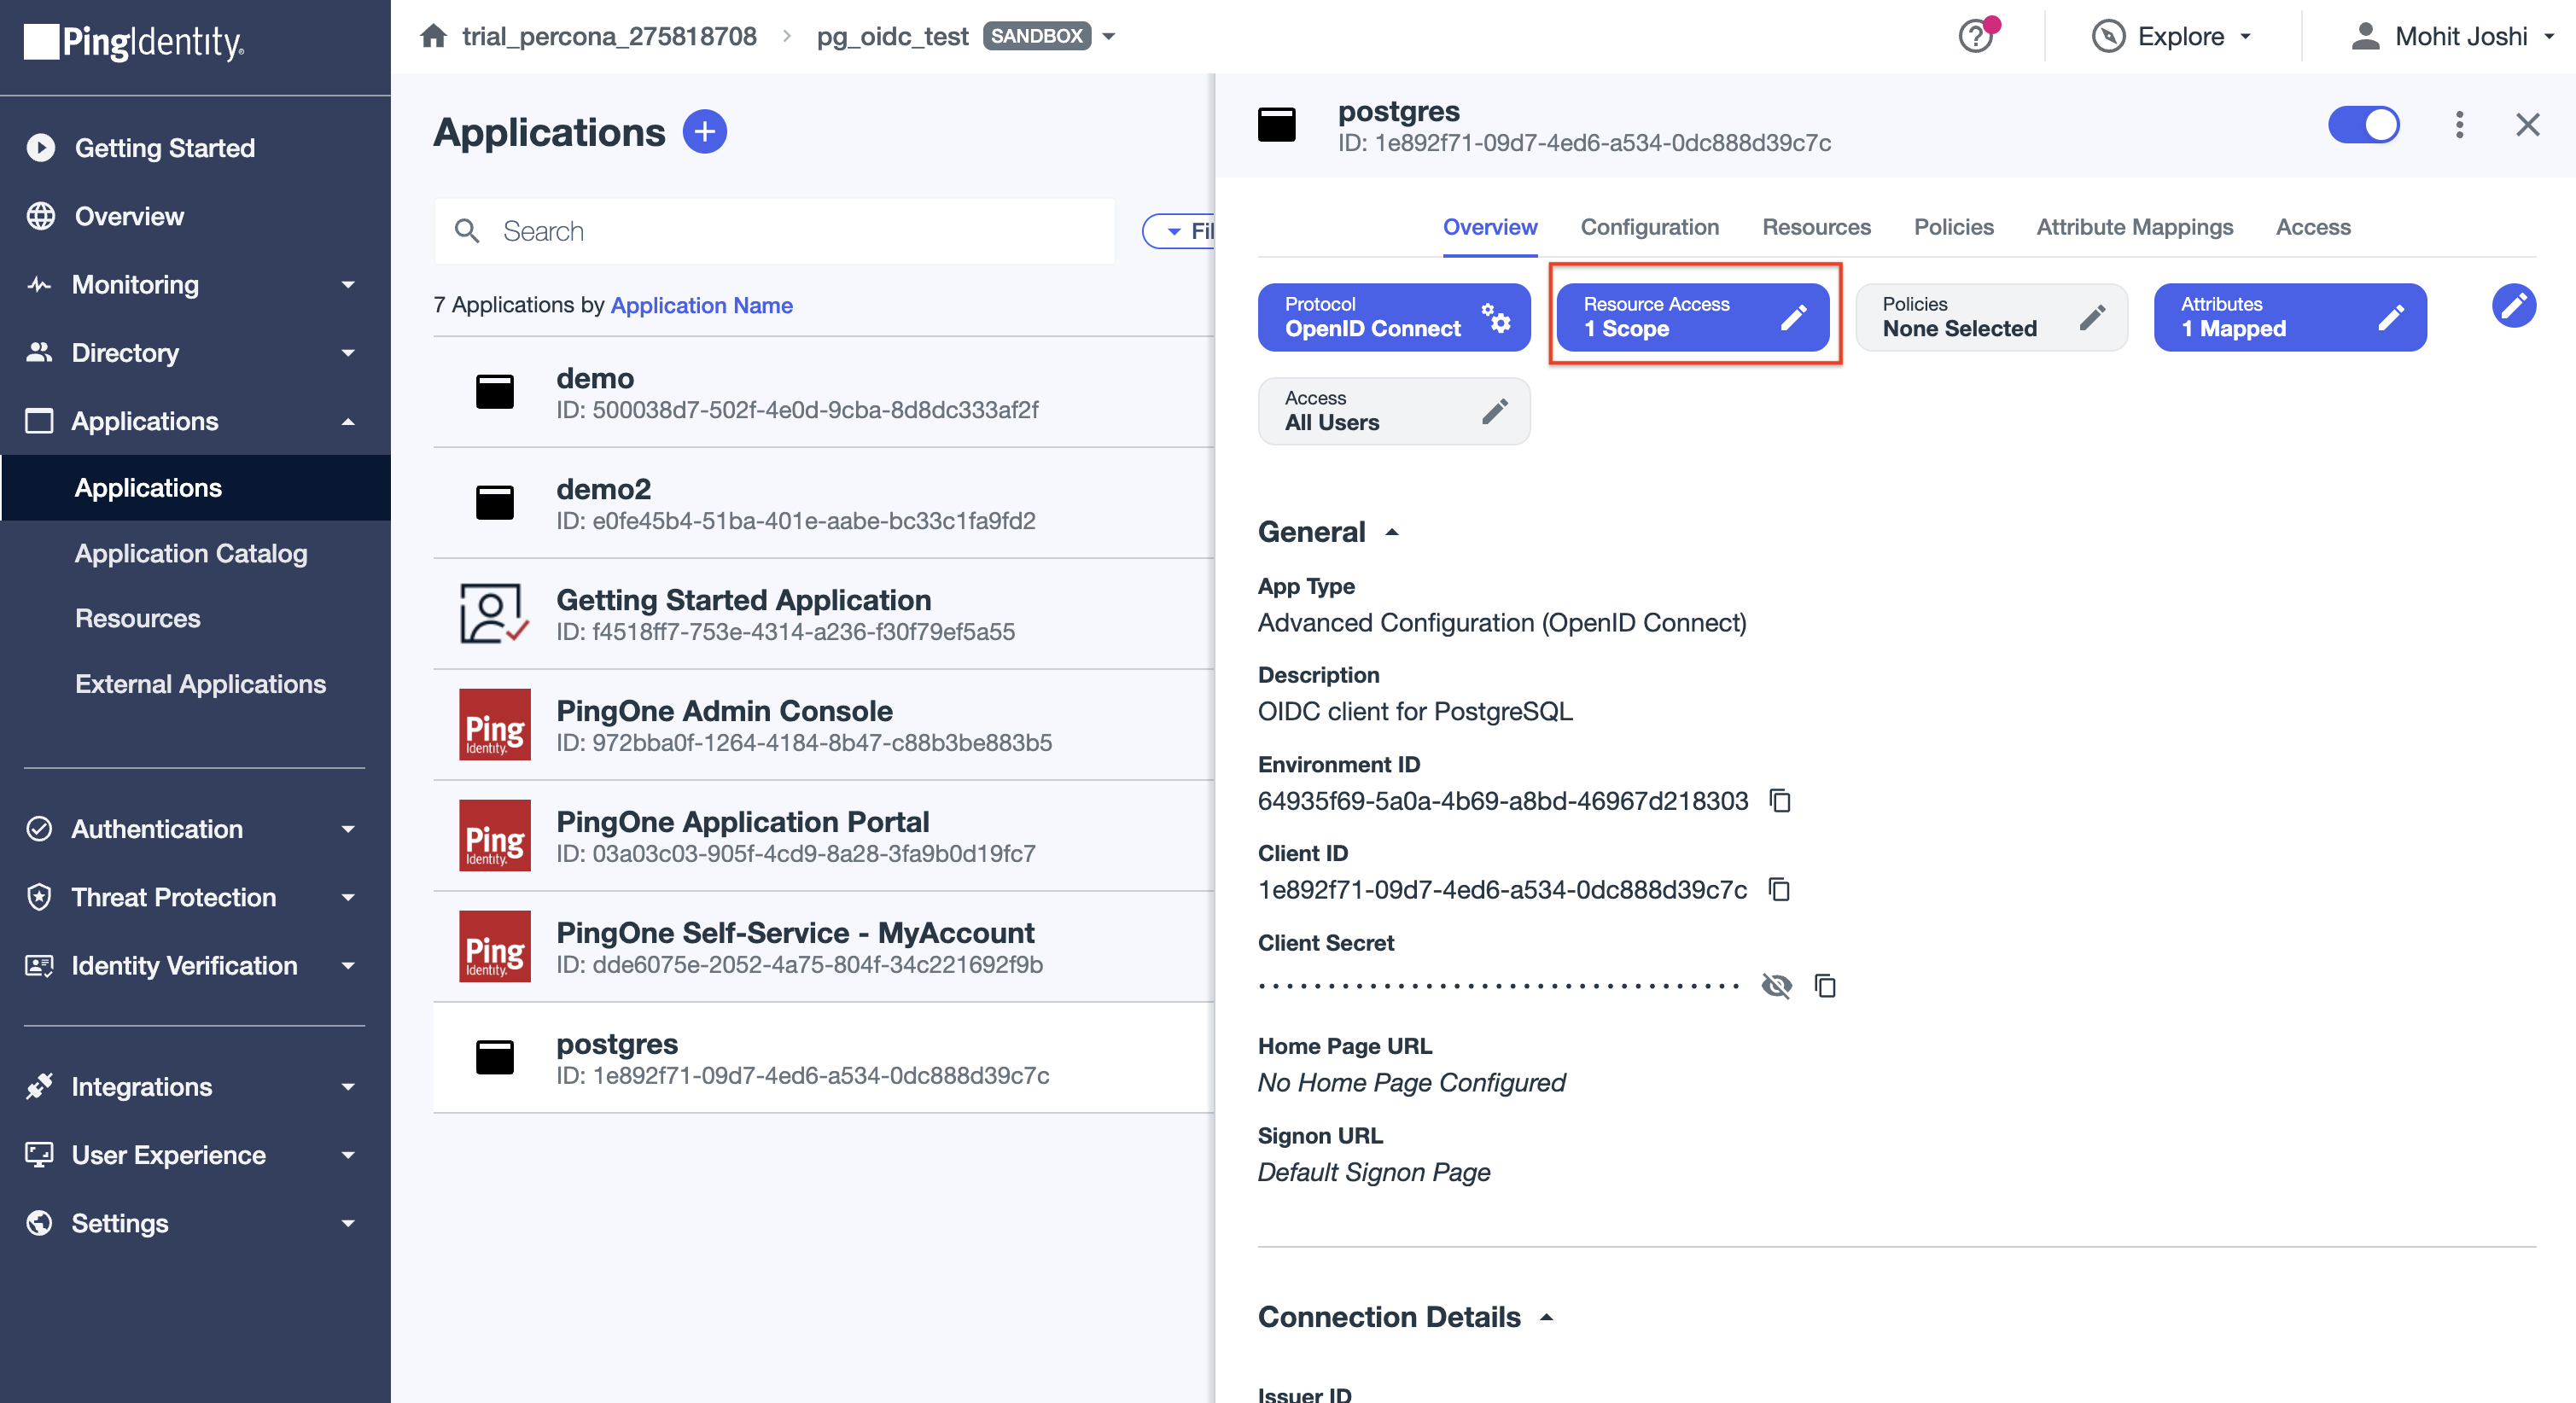Open the help question mark icon
This screenshot has height=1403, width=2576.
point(1975,37)
